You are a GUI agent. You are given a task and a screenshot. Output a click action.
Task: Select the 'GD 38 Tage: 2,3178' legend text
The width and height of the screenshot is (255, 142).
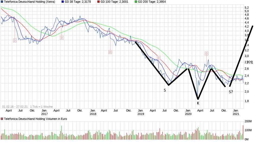tap(78, 2)
